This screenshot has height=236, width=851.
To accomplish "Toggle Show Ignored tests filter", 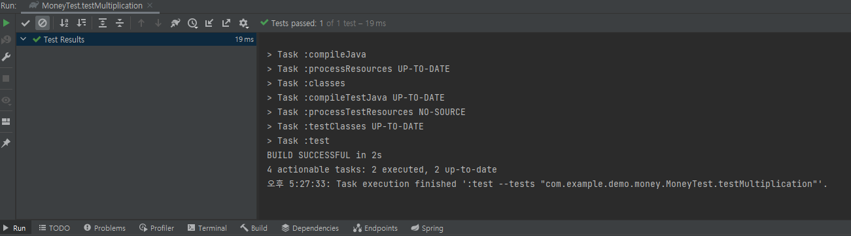I will pos(42,23).
